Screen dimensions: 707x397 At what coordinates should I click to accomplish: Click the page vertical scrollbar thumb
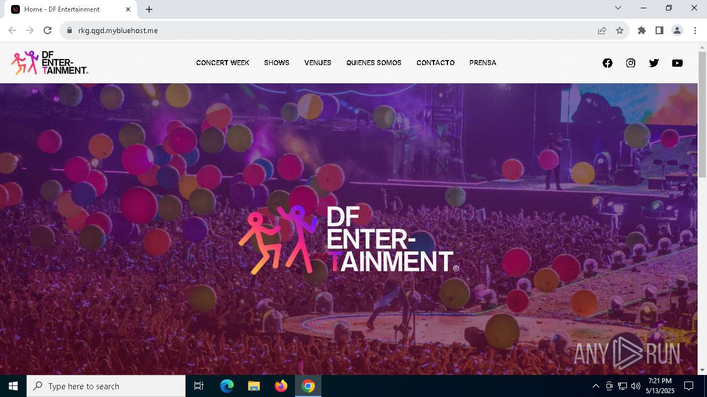click(x=702, y=115)
